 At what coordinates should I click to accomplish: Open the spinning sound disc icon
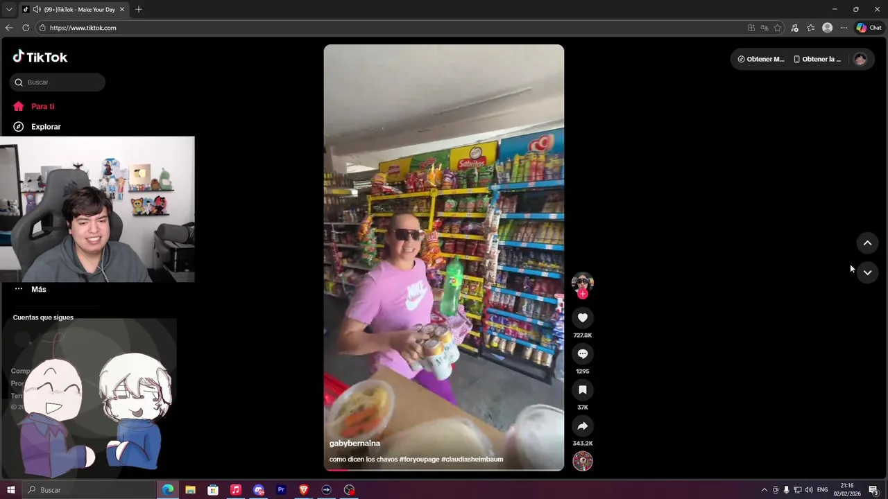pyautogui.click(x=583, y=461)
